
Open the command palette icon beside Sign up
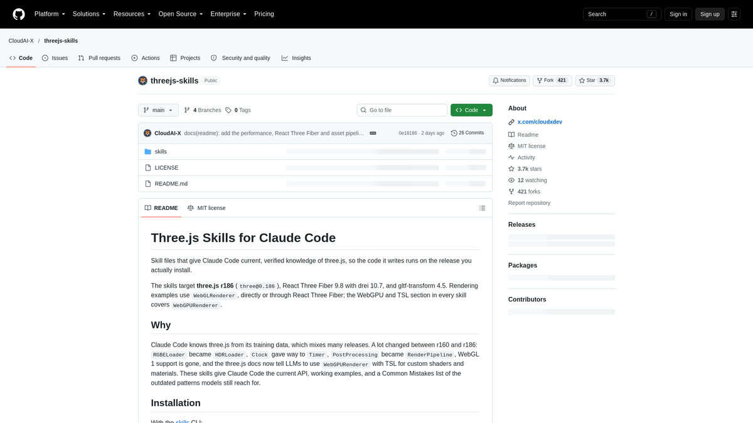click(x=734, y=14)
